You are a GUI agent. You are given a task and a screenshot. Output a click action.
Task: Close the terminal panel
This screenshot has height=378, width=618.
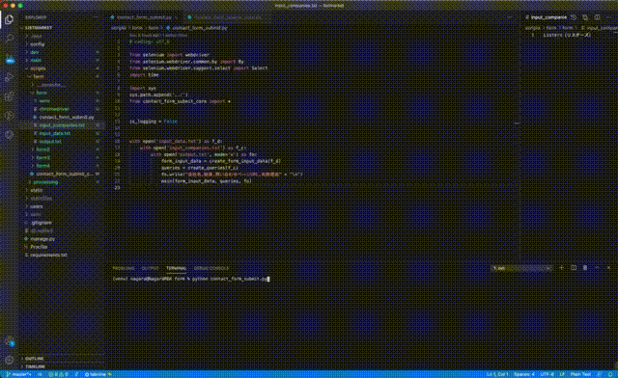click(x=608, y=268)
